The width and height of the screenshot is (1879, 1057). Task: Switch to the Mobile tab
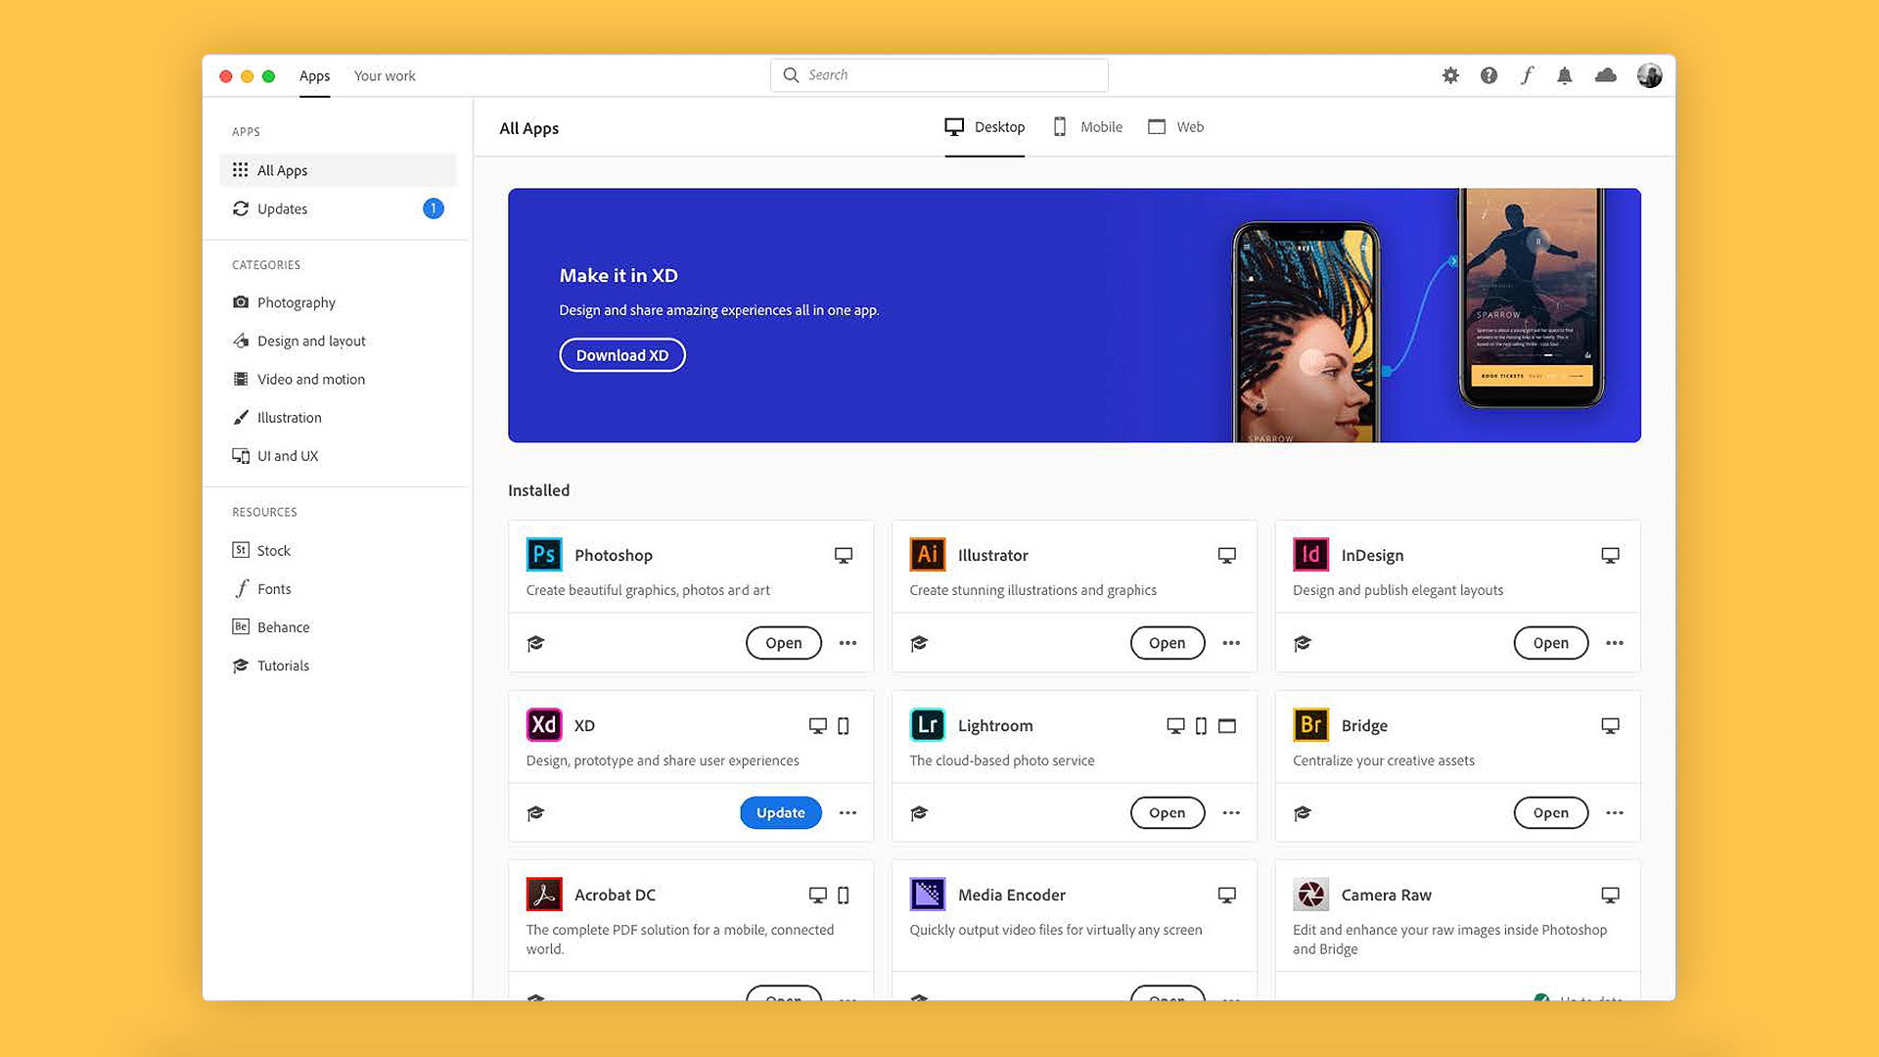(x=1100, y=126)
